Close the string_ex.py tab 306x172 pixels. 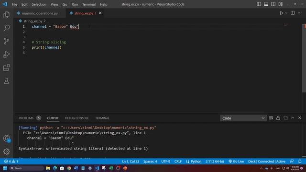(100, 13)
